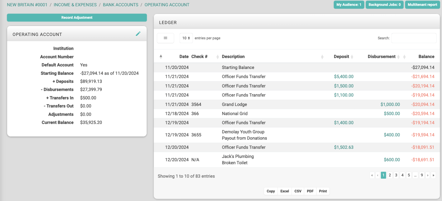
Task: Click the $1,100.00 deposit amount
Action: point(344,95)
